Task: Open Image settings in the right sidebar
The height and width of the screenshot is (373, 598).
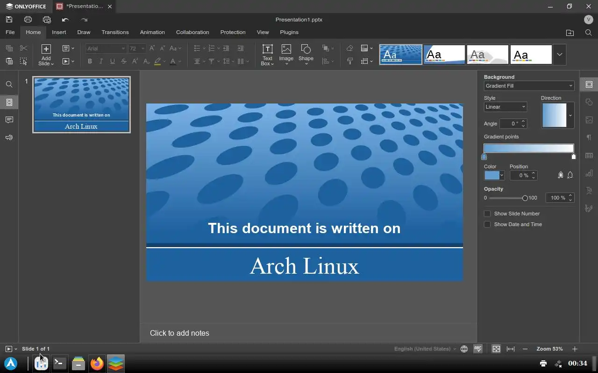Action: coord(589,120)
